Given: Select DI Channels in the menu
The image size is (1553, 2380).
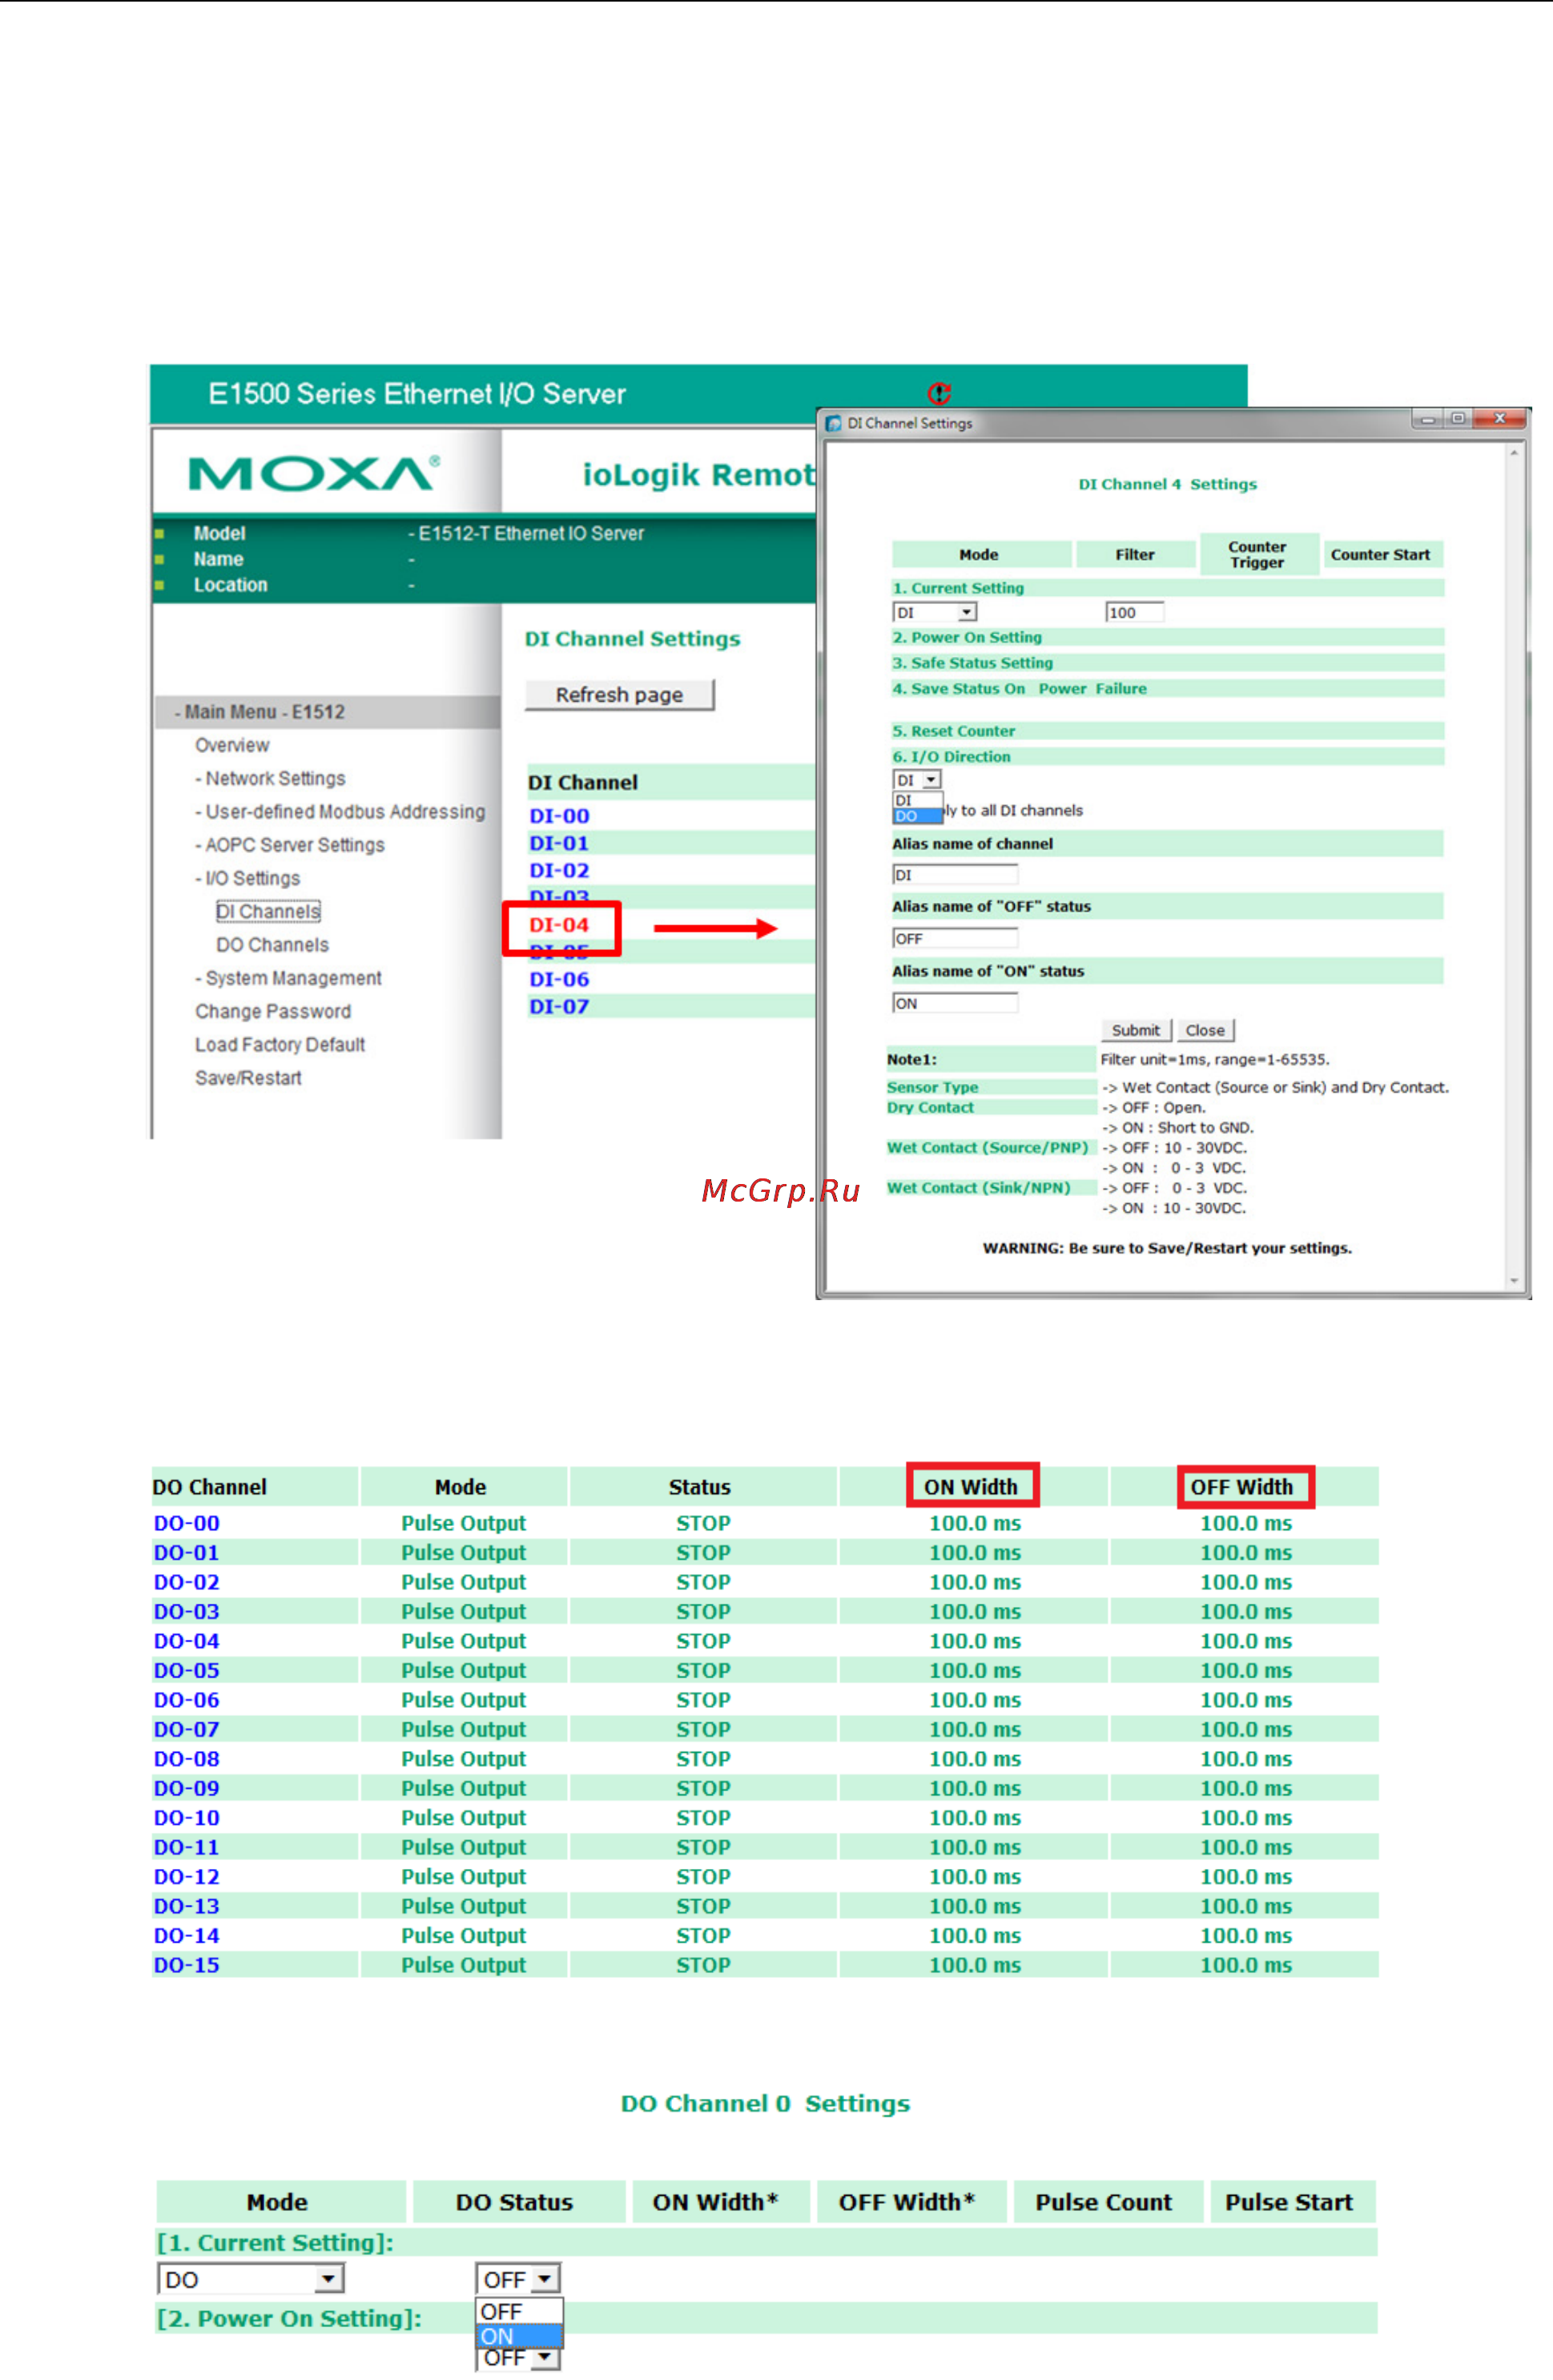Looking at the screenshot, I should [x=268, y=911].
